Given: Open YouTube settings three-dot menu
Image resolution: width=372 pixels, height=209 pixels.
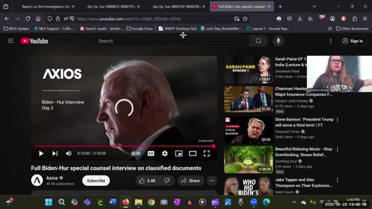Looking at the screenshot, I should (x=330, y=41).
